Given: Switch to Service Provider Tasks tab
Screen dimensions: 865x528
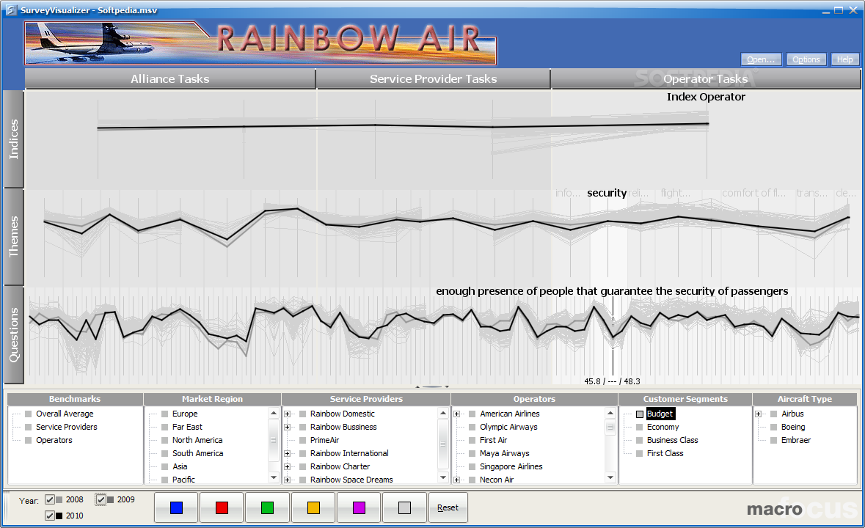Looking at the screenshot, I should (x=433, y=78).
